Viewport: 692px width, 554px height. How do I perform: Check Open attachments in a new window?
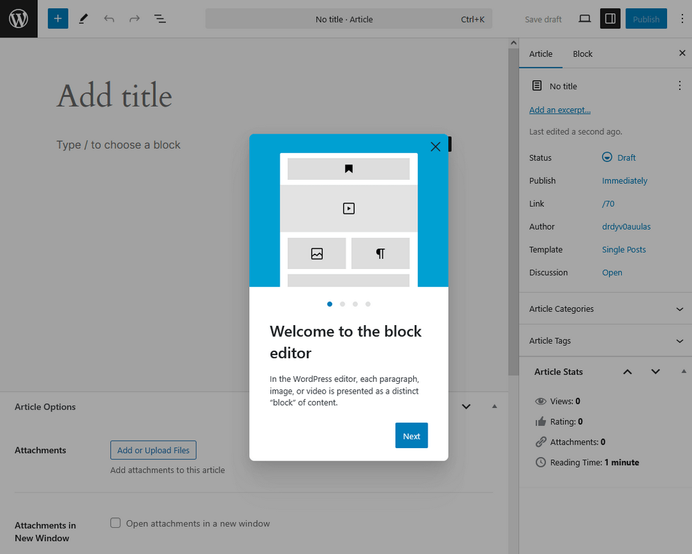coord(115,523)
